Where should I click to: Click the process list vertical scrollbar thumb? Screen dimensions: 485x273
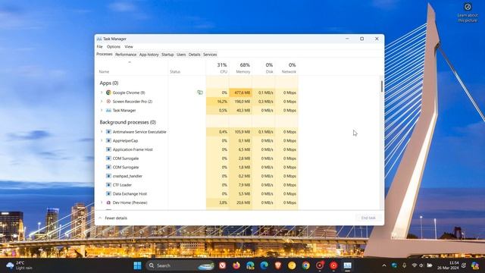tap(382, 86)
